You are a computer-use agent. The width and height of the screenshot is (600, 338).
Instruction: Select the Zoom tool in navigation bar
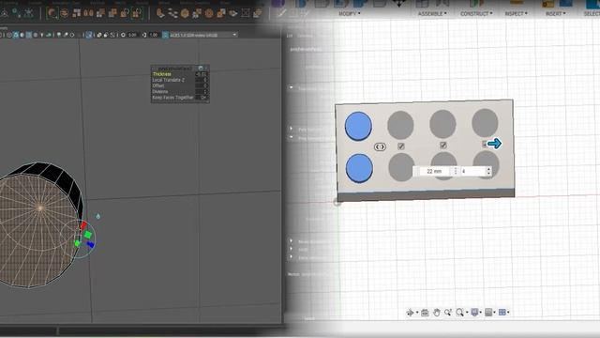[x=448, y=313]
